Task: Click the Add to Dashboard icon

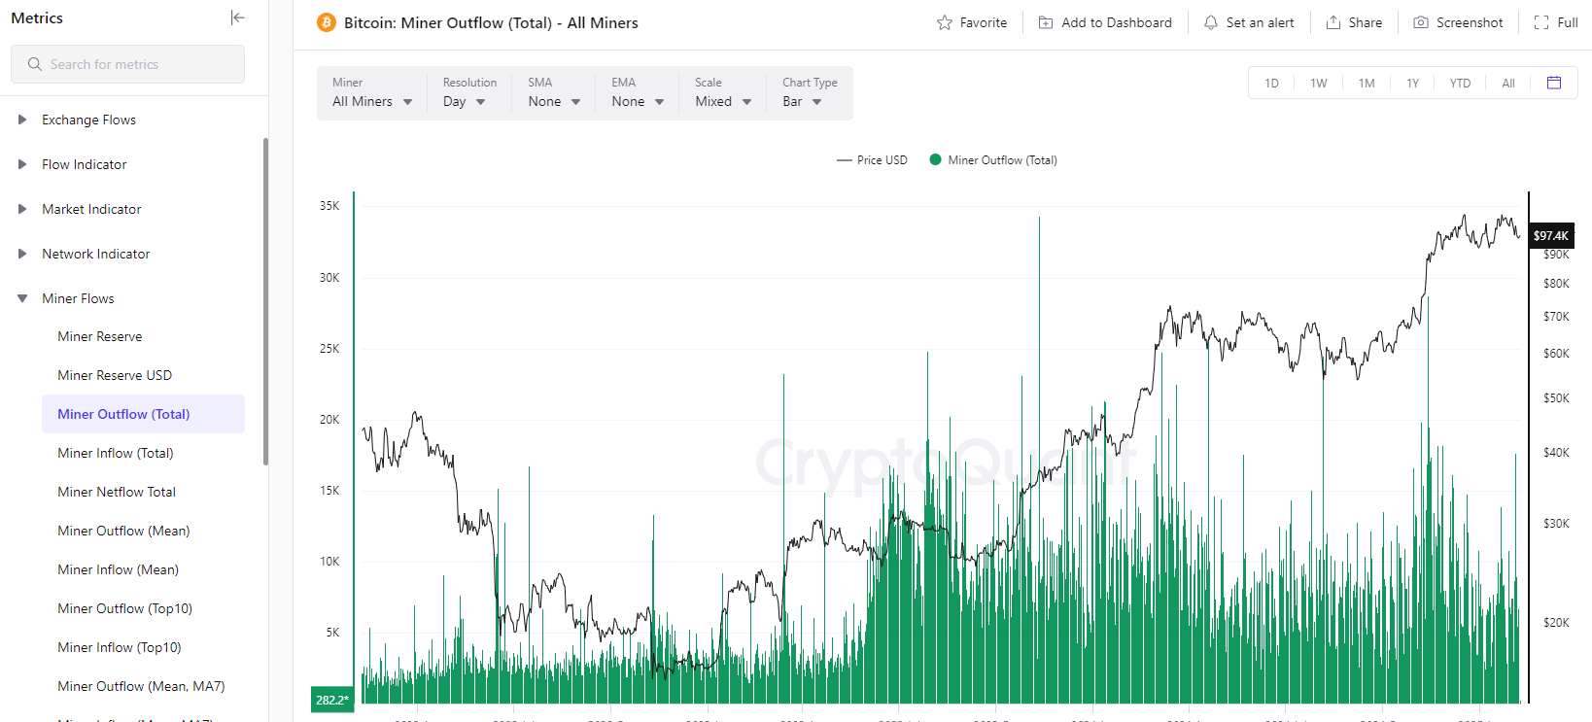Action: (1046, 22)
